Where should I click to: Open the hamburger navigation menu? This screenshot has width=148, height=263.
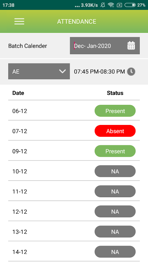coord(19,21)
